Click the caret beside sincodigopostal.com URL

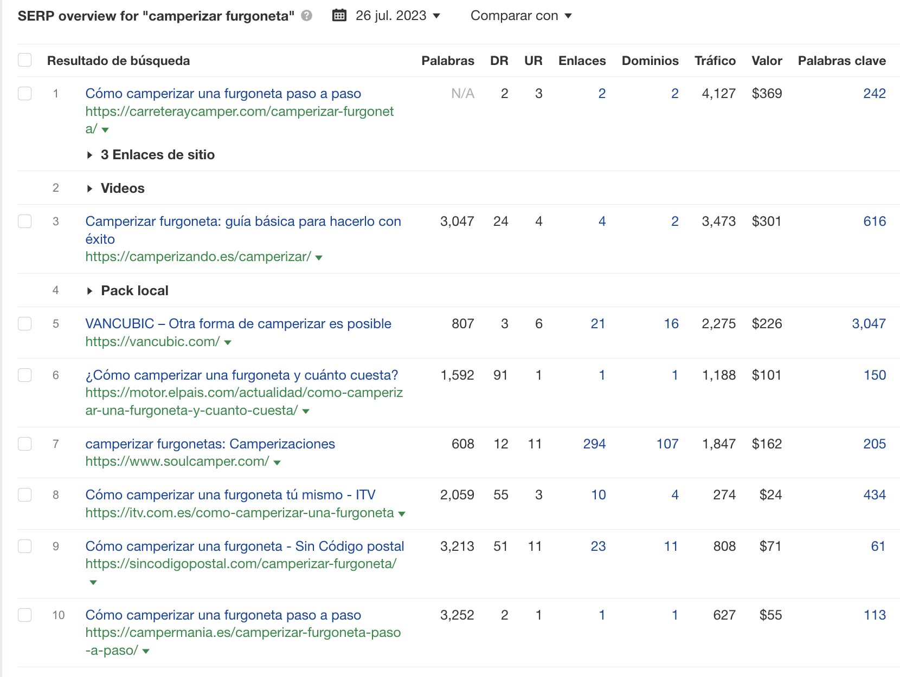[93, 582]
